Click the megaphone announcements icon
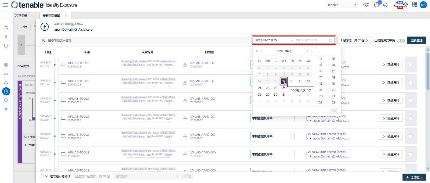 (386, 5)
